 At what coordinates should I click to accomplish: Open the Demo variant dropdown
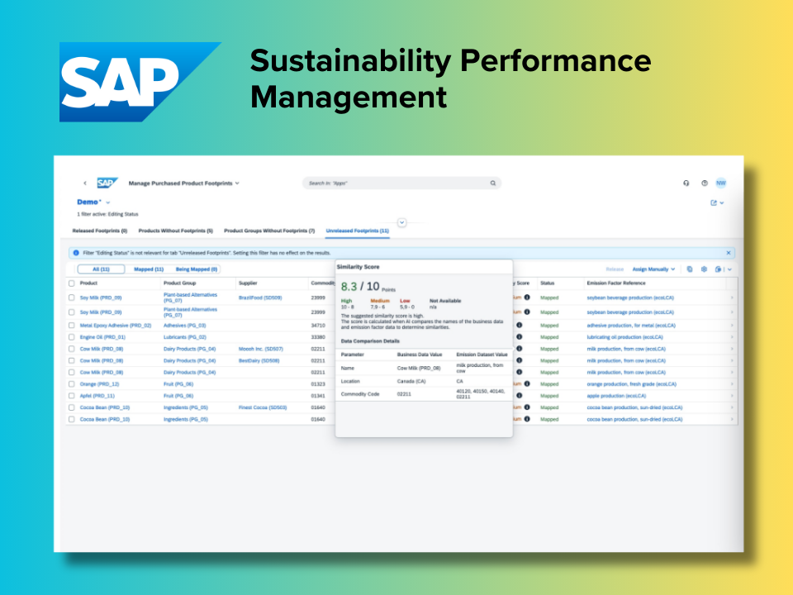pyautogui.click(x=107, y=202)
